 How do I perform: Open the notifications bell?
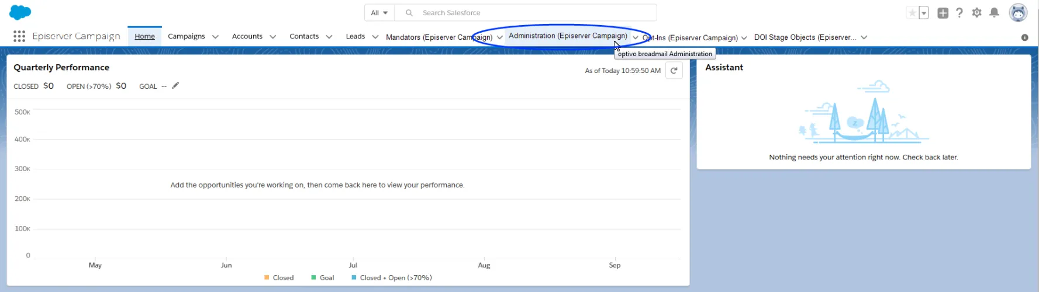pos(994,13)
